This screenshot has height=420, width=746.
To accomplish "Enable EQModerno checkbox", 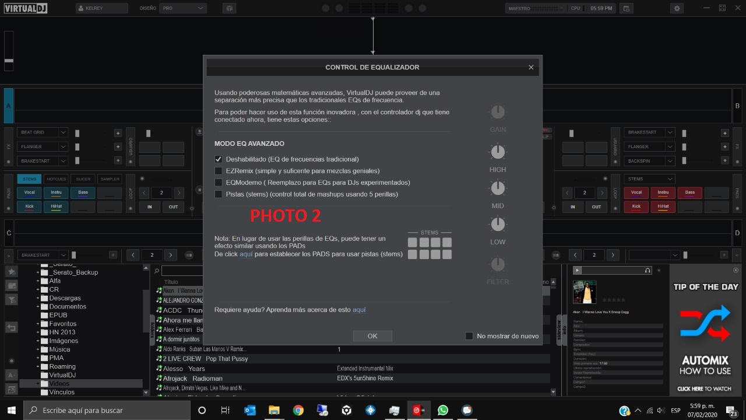I will point(219,183).
